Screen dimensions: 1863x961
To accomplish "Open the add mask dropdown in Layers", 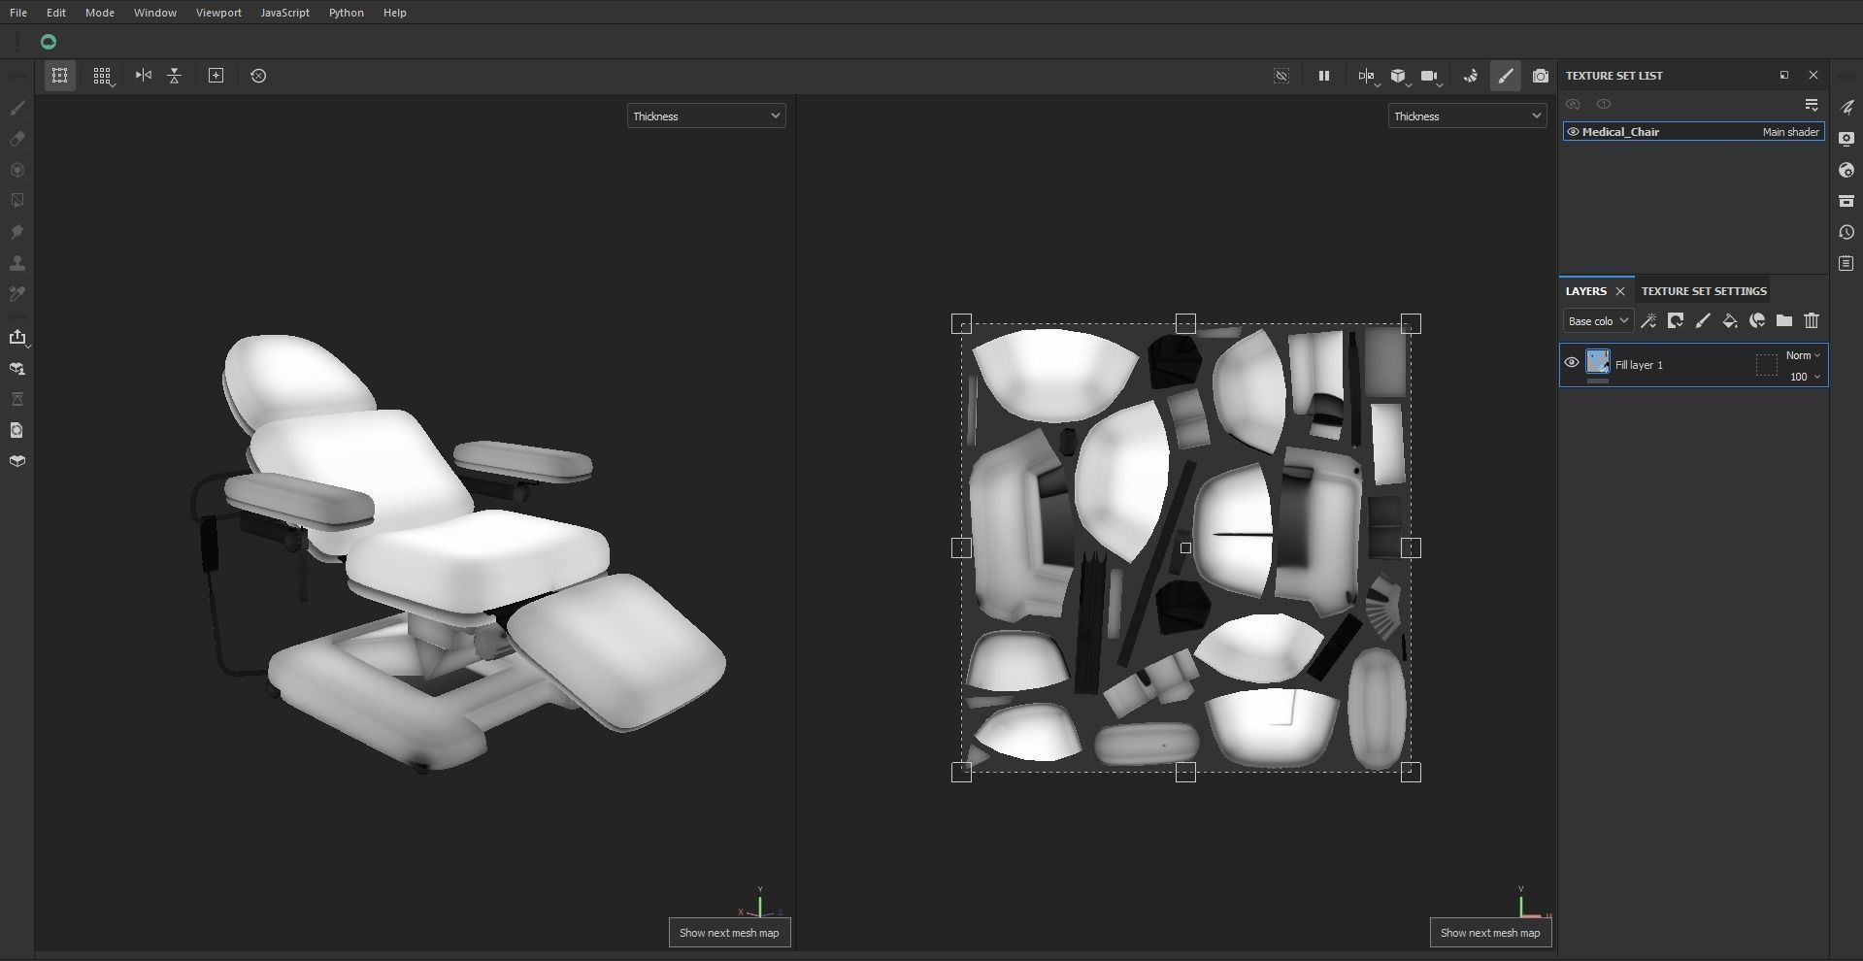I will (x=1676, y=320).
